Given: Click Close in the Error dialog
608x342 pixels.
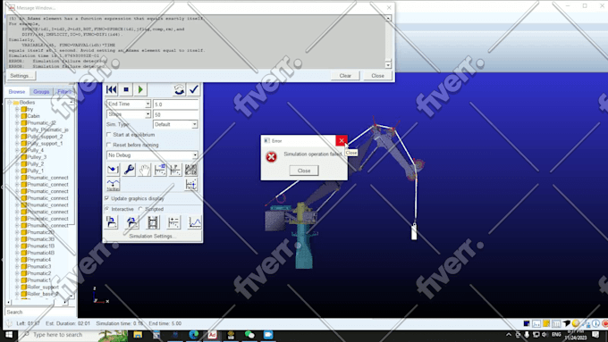Looking at the screenshot, I should (304, 171).
